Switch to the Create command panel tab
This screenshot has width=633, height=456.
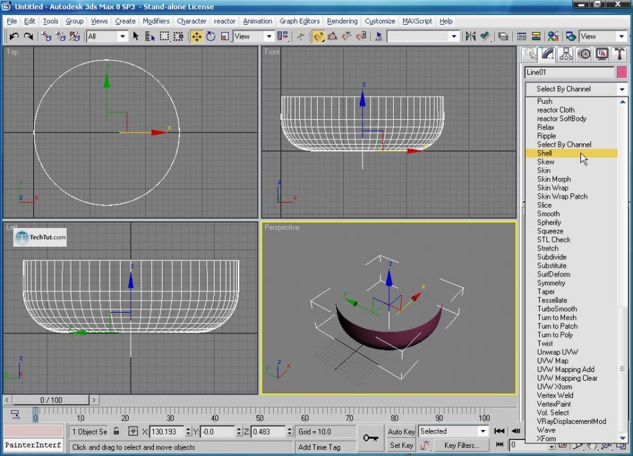(530, 54)
